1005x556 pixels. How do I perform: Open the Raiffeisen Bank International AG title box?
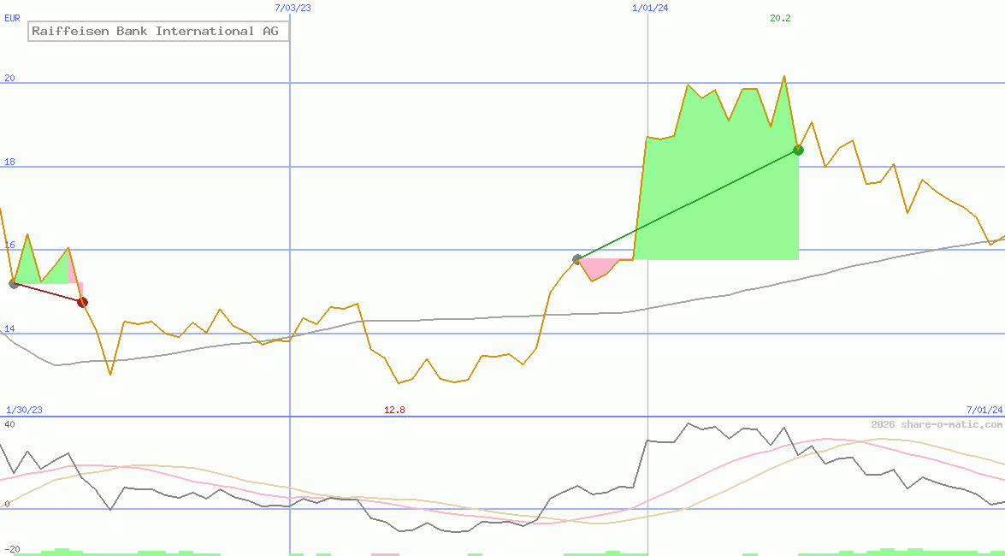158,31
